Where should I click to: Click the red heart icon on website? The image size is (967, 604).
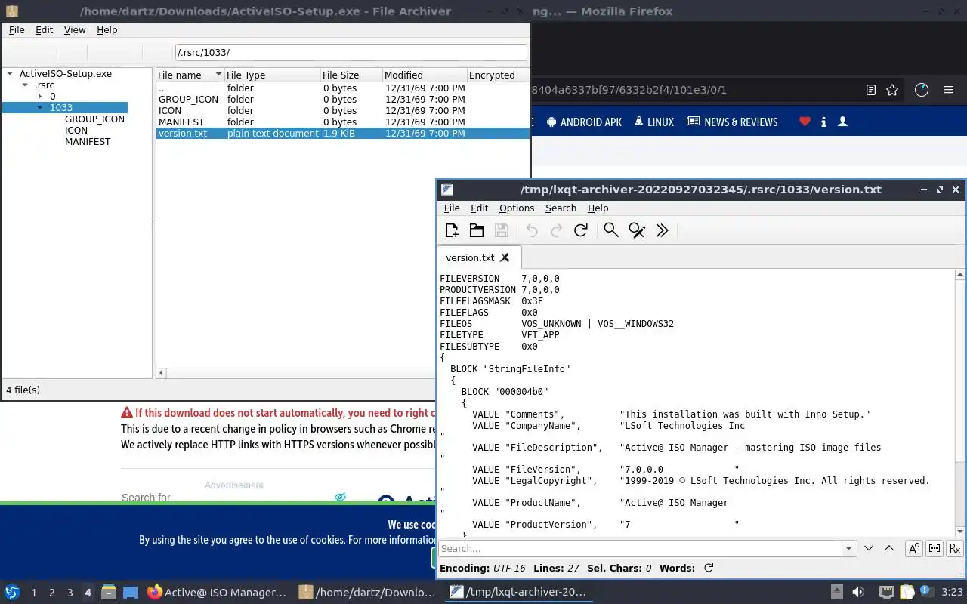pyautogui.click(x=805, y=122)
